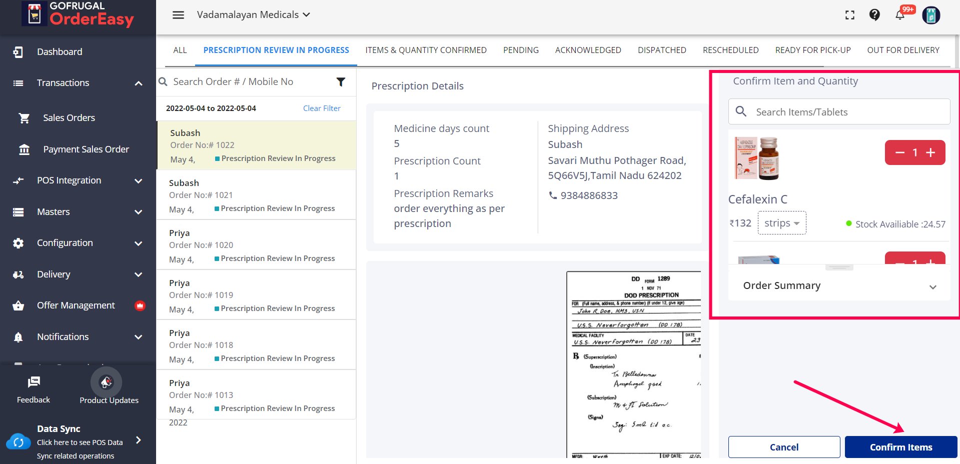This screenshot has height=464, width=960.
Task: Select Prescription Review In Progress tab
Action: (276, 50)
